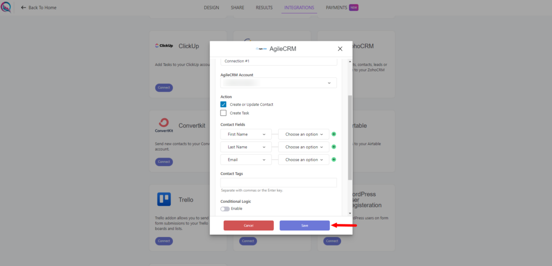Add a field after the Last Name row
The image size is (552, 266).
pyautogui.click(x=334, y=147)
